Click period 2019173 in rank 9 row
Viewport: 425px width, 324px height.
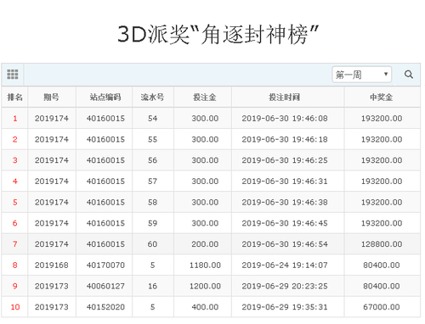52,286
